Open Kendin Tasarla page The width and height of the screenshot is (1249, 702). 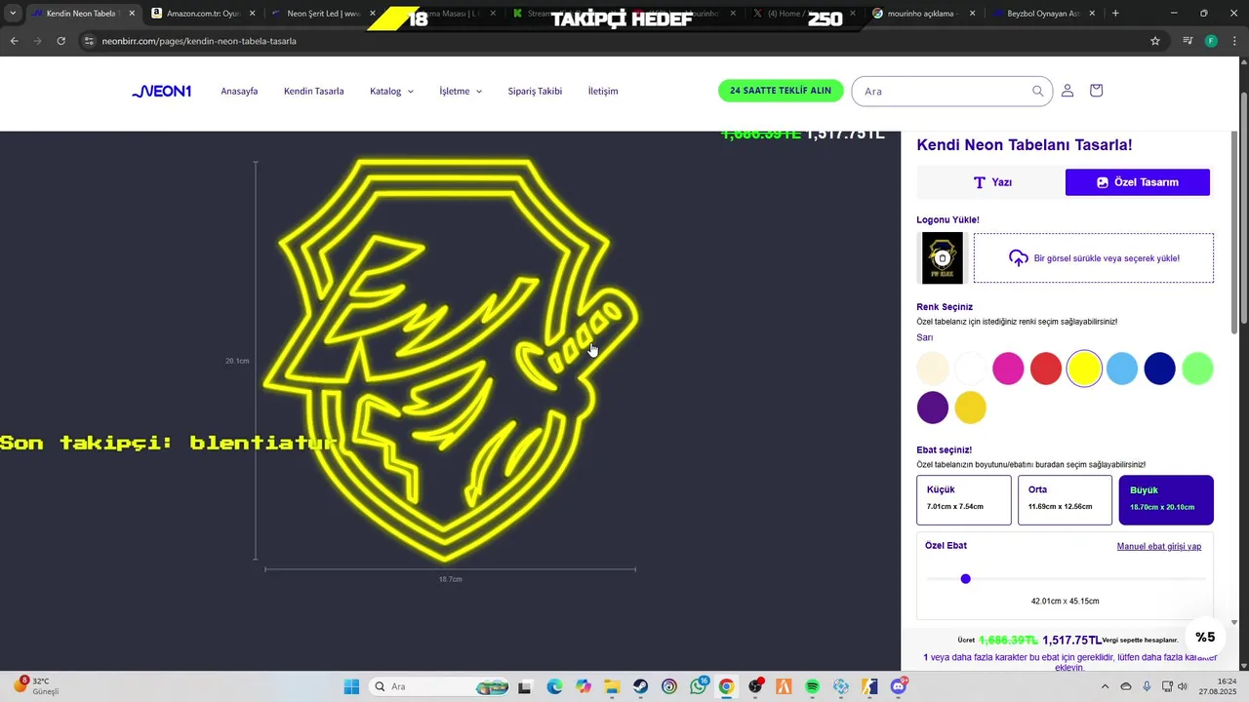314,91
